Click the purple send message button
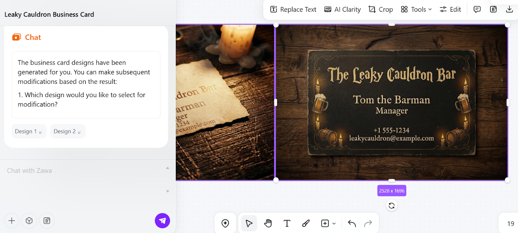The width and height of the screenshot is (518, 233). (x=162, y=221)
